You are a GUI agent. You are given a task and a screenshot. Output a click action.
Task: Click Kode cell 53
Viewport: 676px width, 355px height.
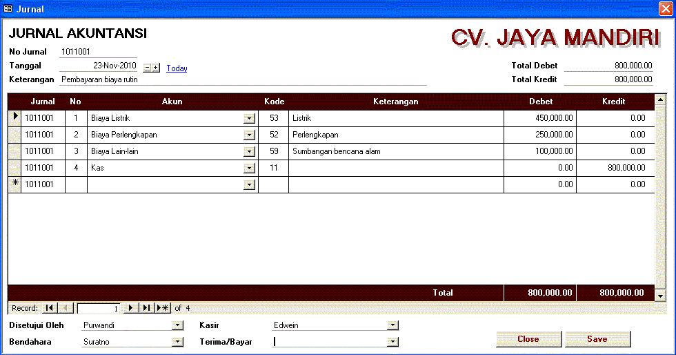click(274, 118)
